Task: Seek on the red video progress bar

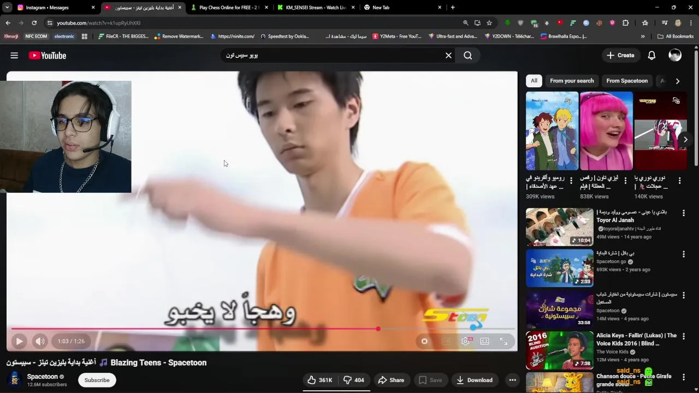Action: [x=262, y=329]
